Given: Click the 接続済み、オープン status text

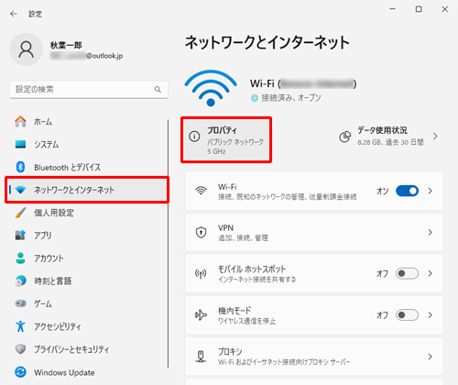Looking at the screenshot, I should pos(291,98).
